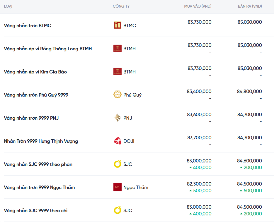Click the Ngọc Thẩm company name
The width and height of the screenshot is (274, 223).
[x=136, y=188]
